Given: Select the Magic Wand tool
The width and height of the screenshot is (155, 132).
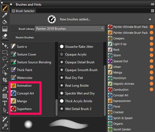Looking at the screenshot, I should [5, 66].
